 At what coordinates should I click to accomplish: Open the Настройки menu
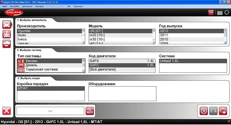click(x=15, y=6)
